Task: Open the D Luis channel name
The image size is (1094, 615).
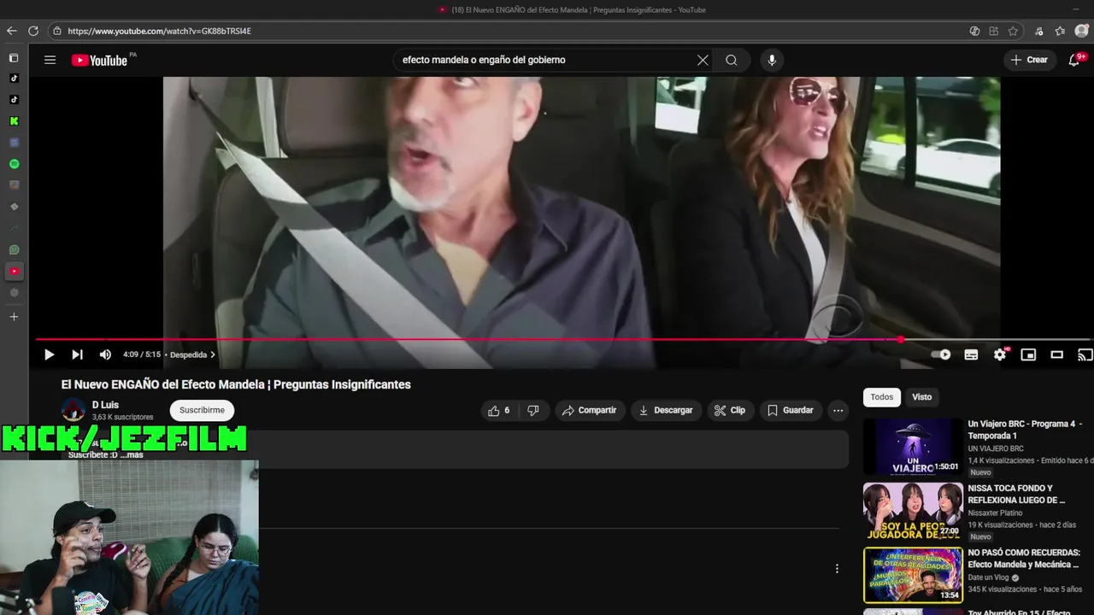Action: [x=105, y=405]
